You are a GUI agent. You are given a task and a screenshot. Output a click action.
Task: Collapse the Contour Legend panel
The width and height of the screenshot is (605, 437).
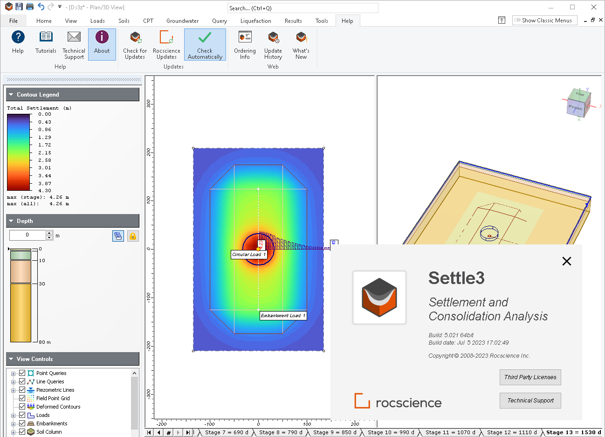[x=11, y=95]
